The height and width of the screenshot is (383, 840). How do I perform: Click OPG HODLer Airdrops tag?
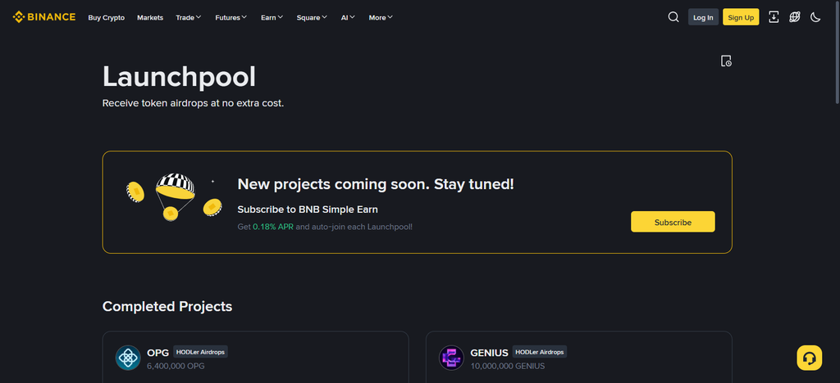click(x=200, y=351)
